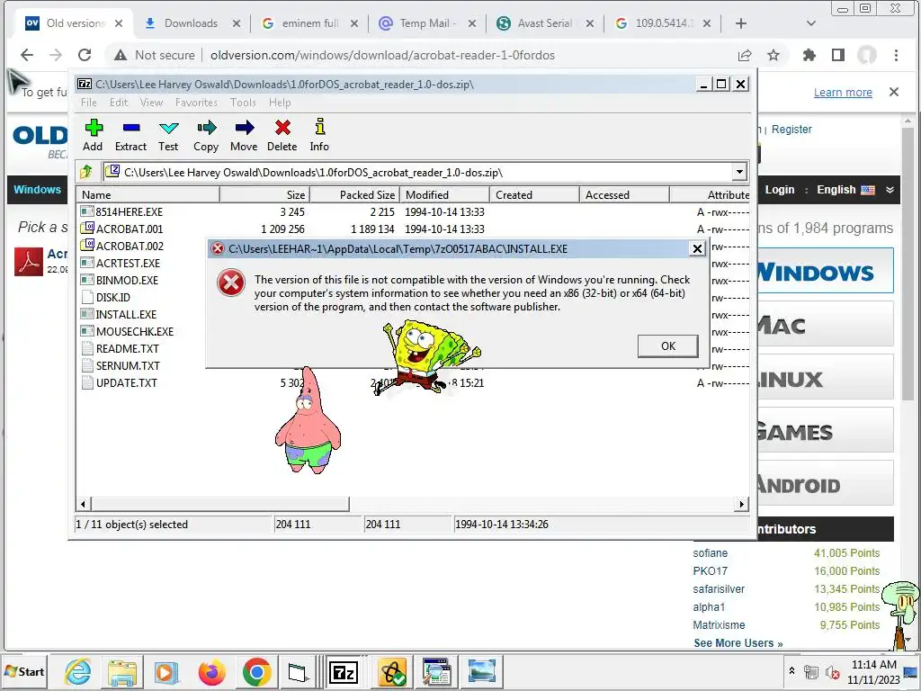Open the View menu in 7-Zip

151,103
